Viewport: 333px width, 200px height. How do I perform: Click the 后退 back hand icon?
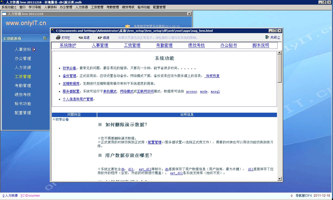(x=80, y=38)
